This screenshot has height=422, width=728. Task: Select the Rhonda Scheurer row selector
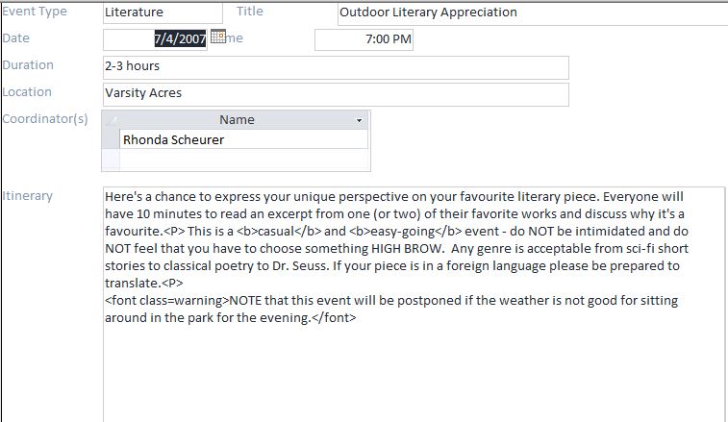(111, 139)
